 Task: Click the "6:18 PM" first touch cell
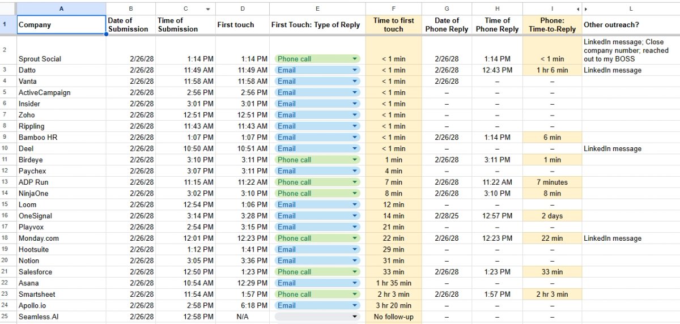coord(243,305)
